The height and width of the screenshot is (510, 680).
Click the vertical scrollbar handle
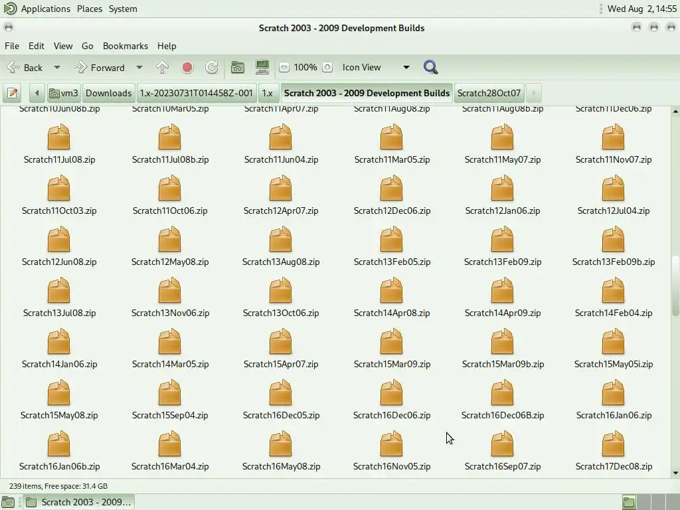(675, 286)
